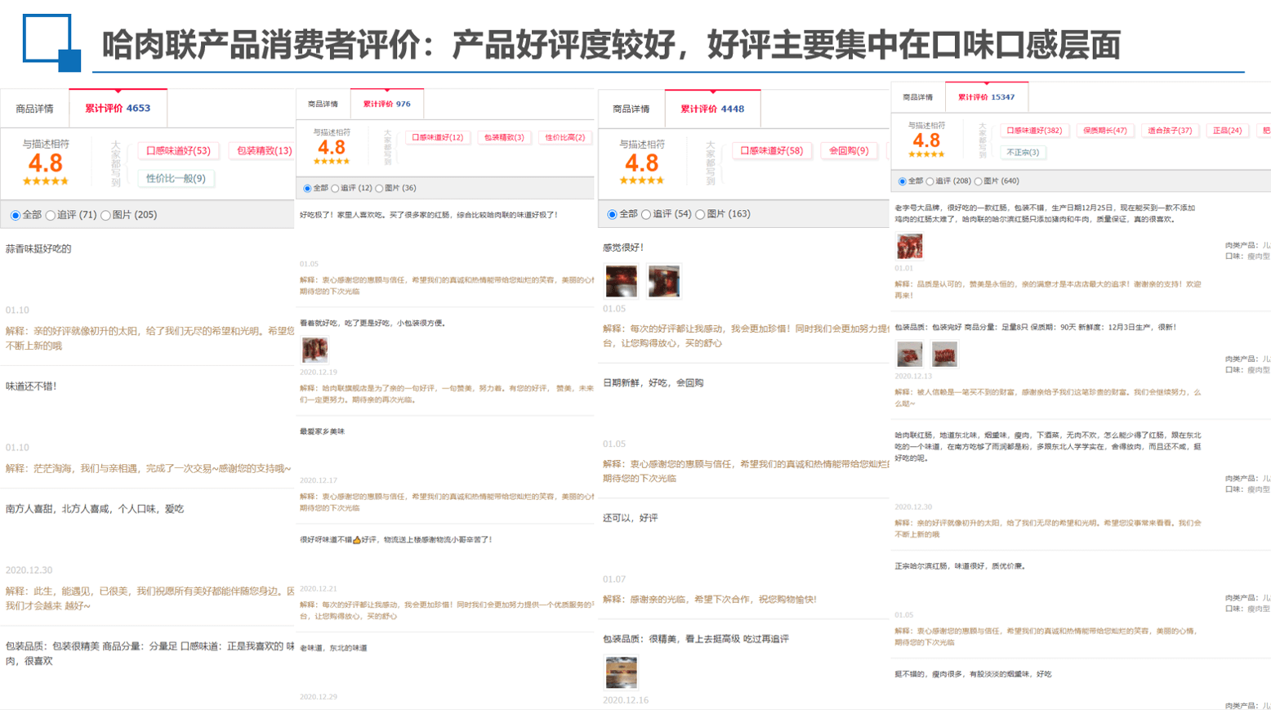Open the second photo under 感觉很好 review
Screen dimensions: 1271x710
pos(663,281)
